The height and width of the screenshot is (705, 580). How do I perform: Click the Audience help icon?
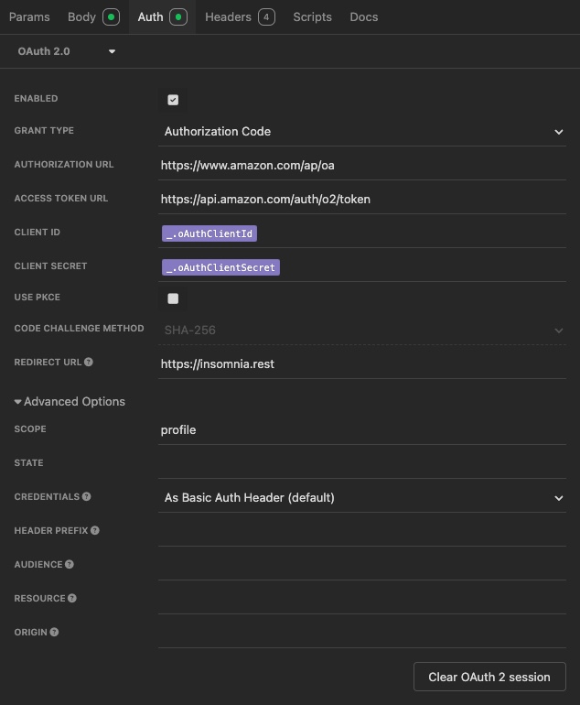(x=70, y=565)
